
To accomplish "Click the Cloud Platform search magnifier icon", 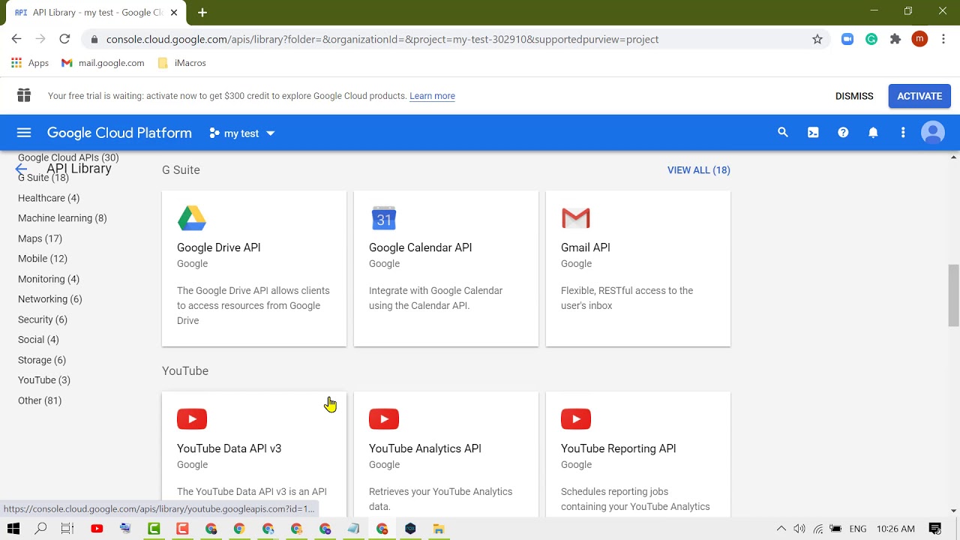I will [783, 133].
